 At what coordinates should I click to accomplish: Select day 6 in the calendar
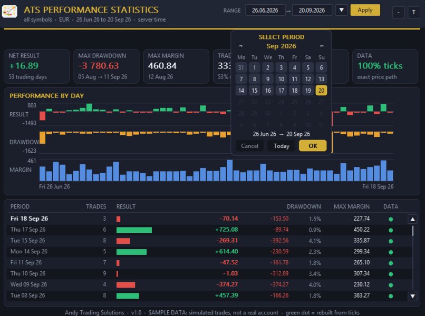(321, 67)
